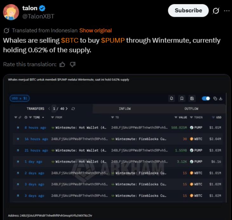Remove the USD ≥ $1 filter chip
Image resolution: width=232 pixels, height=220 pixels.
click(20, 98)
